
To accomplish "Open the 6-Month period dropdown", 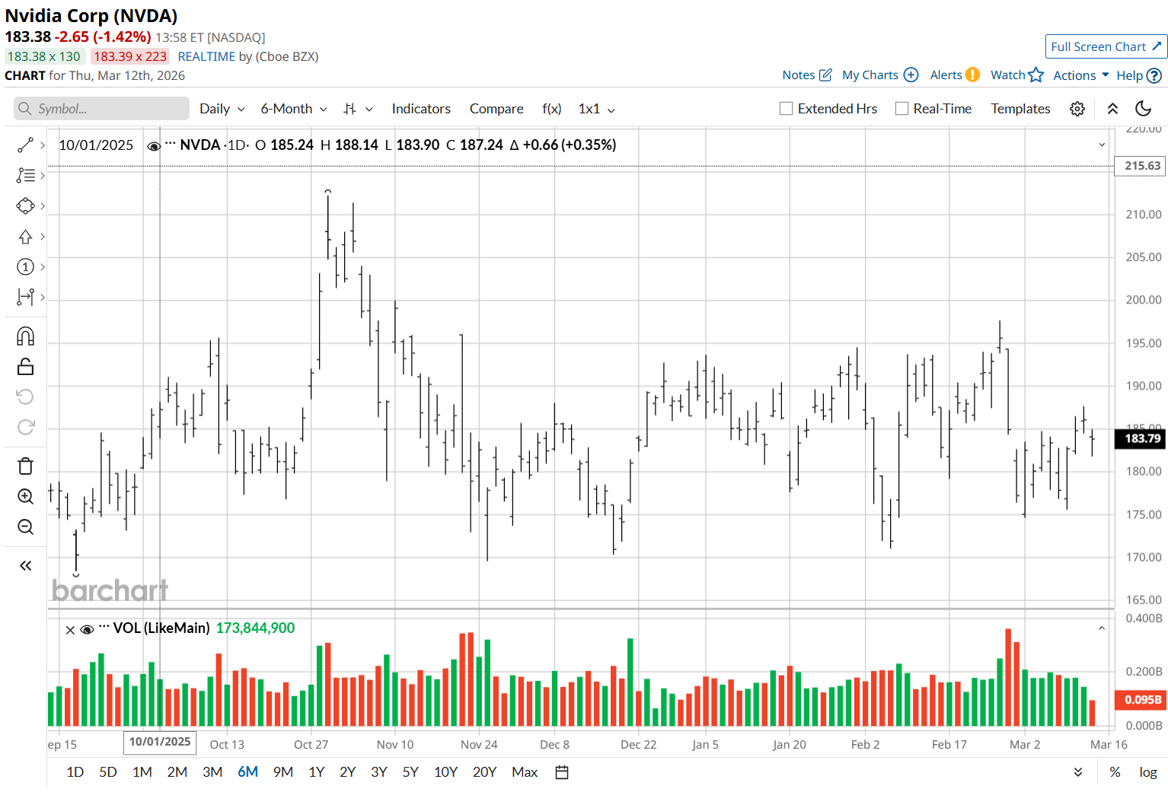I will 294,109.
